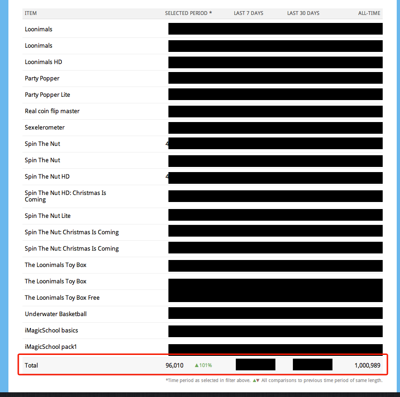Select the Sexelerometer item
400x397 pixels.
coord(44,128)
